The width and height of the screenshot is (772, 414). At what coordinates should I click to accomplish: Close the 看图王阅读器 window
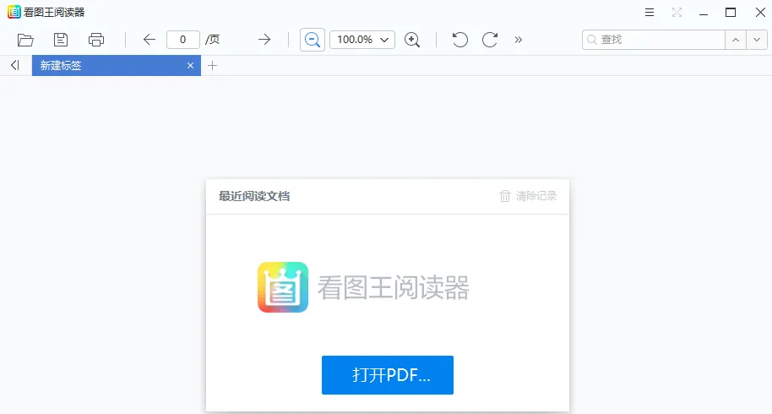coord(760,13)
